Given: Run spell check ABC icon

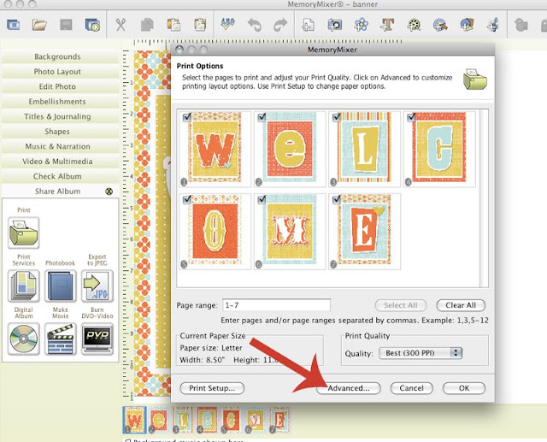Looking at the screenshot, I should [228, 24].
